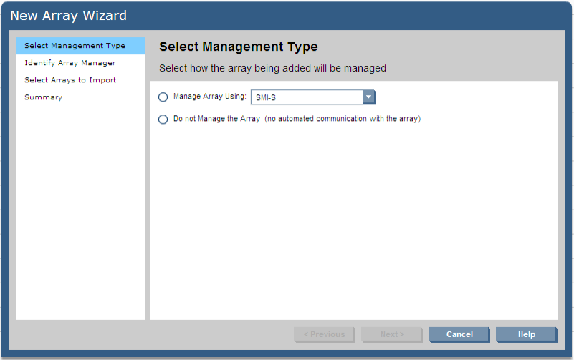Click the 'Manage Array Using:' label text
The height and width of the screenshot is (360, 574).
(210, 97)
